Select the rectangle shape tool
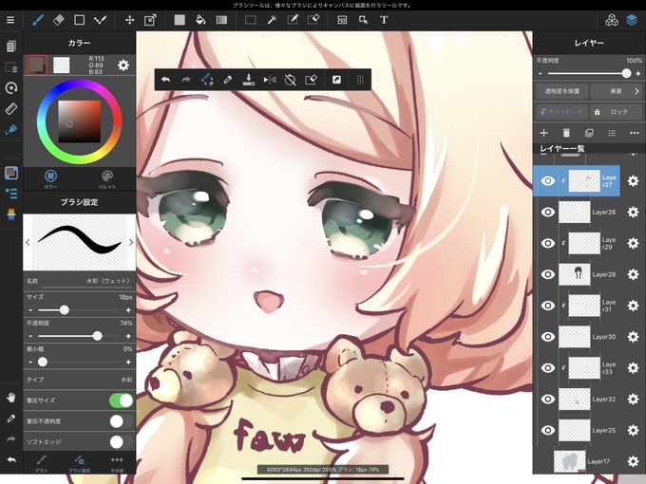Image resolution: width=646 pixels, height=484 pixels. pyautogui.click(x=79, y=20)
